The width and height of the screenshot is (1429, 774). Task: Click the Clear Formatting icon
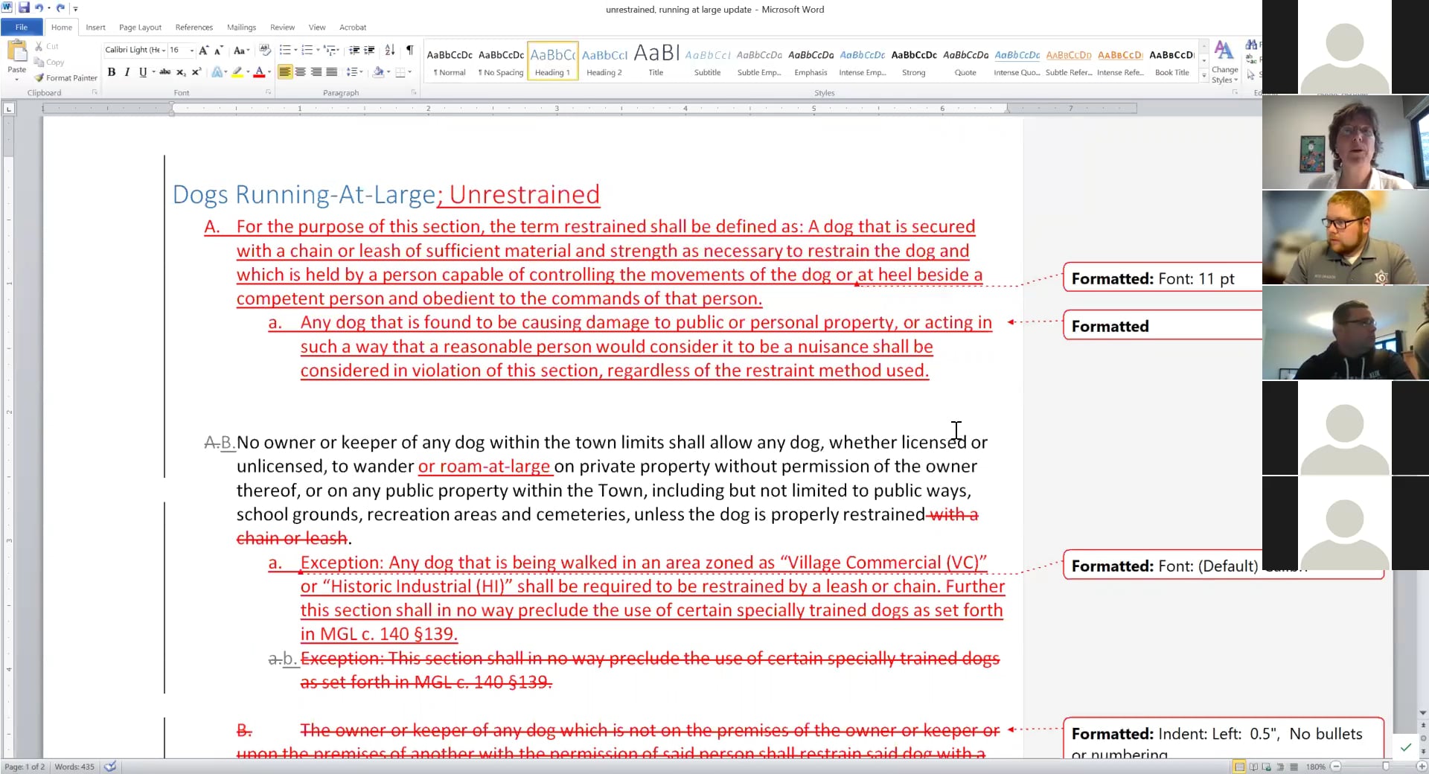coord(265,51)
